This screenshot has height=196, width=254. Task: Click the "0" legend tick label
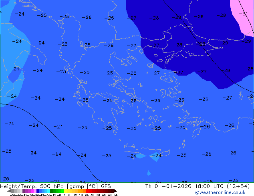click(x=65, y=195)
